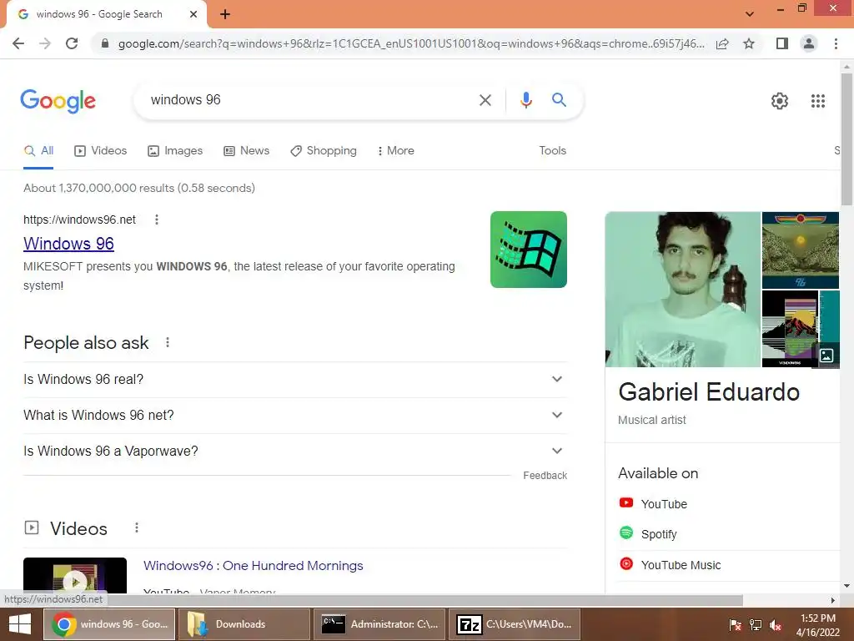854x641 pixels.
Task: Open a new tab with the plus button
Action: click(x=225, y=14)
